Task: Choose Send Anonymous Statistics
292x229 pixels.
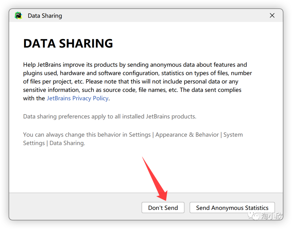Action: point(232,208)
